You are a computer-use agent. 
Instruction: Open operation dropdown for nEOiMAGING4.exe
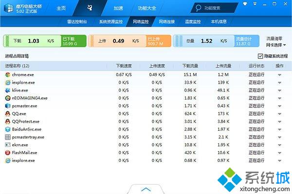coord(279,98)
